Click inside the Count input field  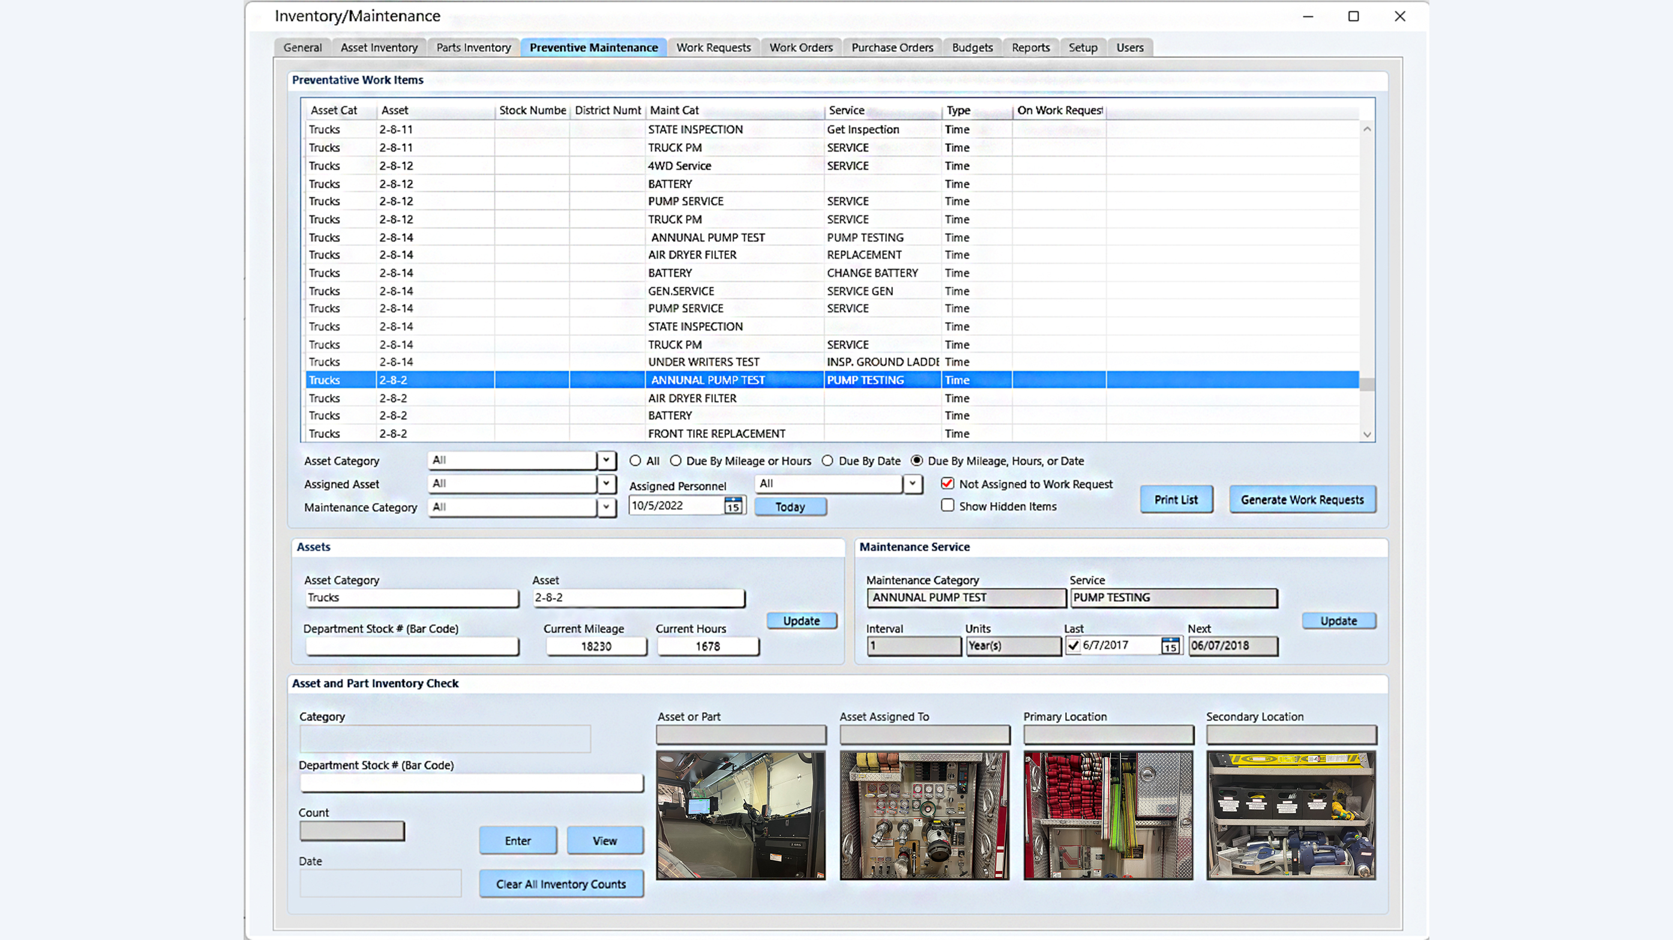tap(352, 830)
